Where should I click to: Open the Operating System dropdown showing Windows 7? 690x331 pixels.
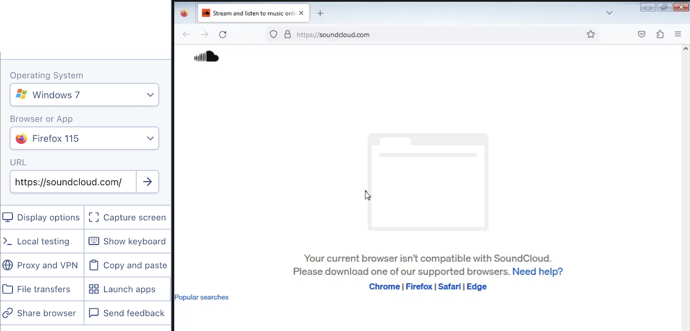(x=85, y=95)
